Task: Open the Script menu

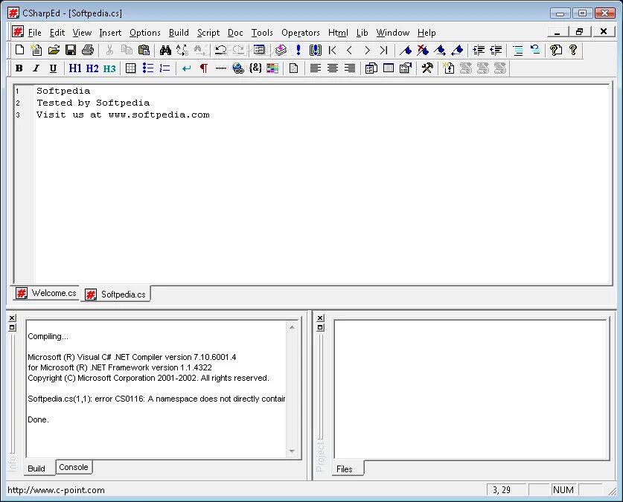Action: click(208, 33)
